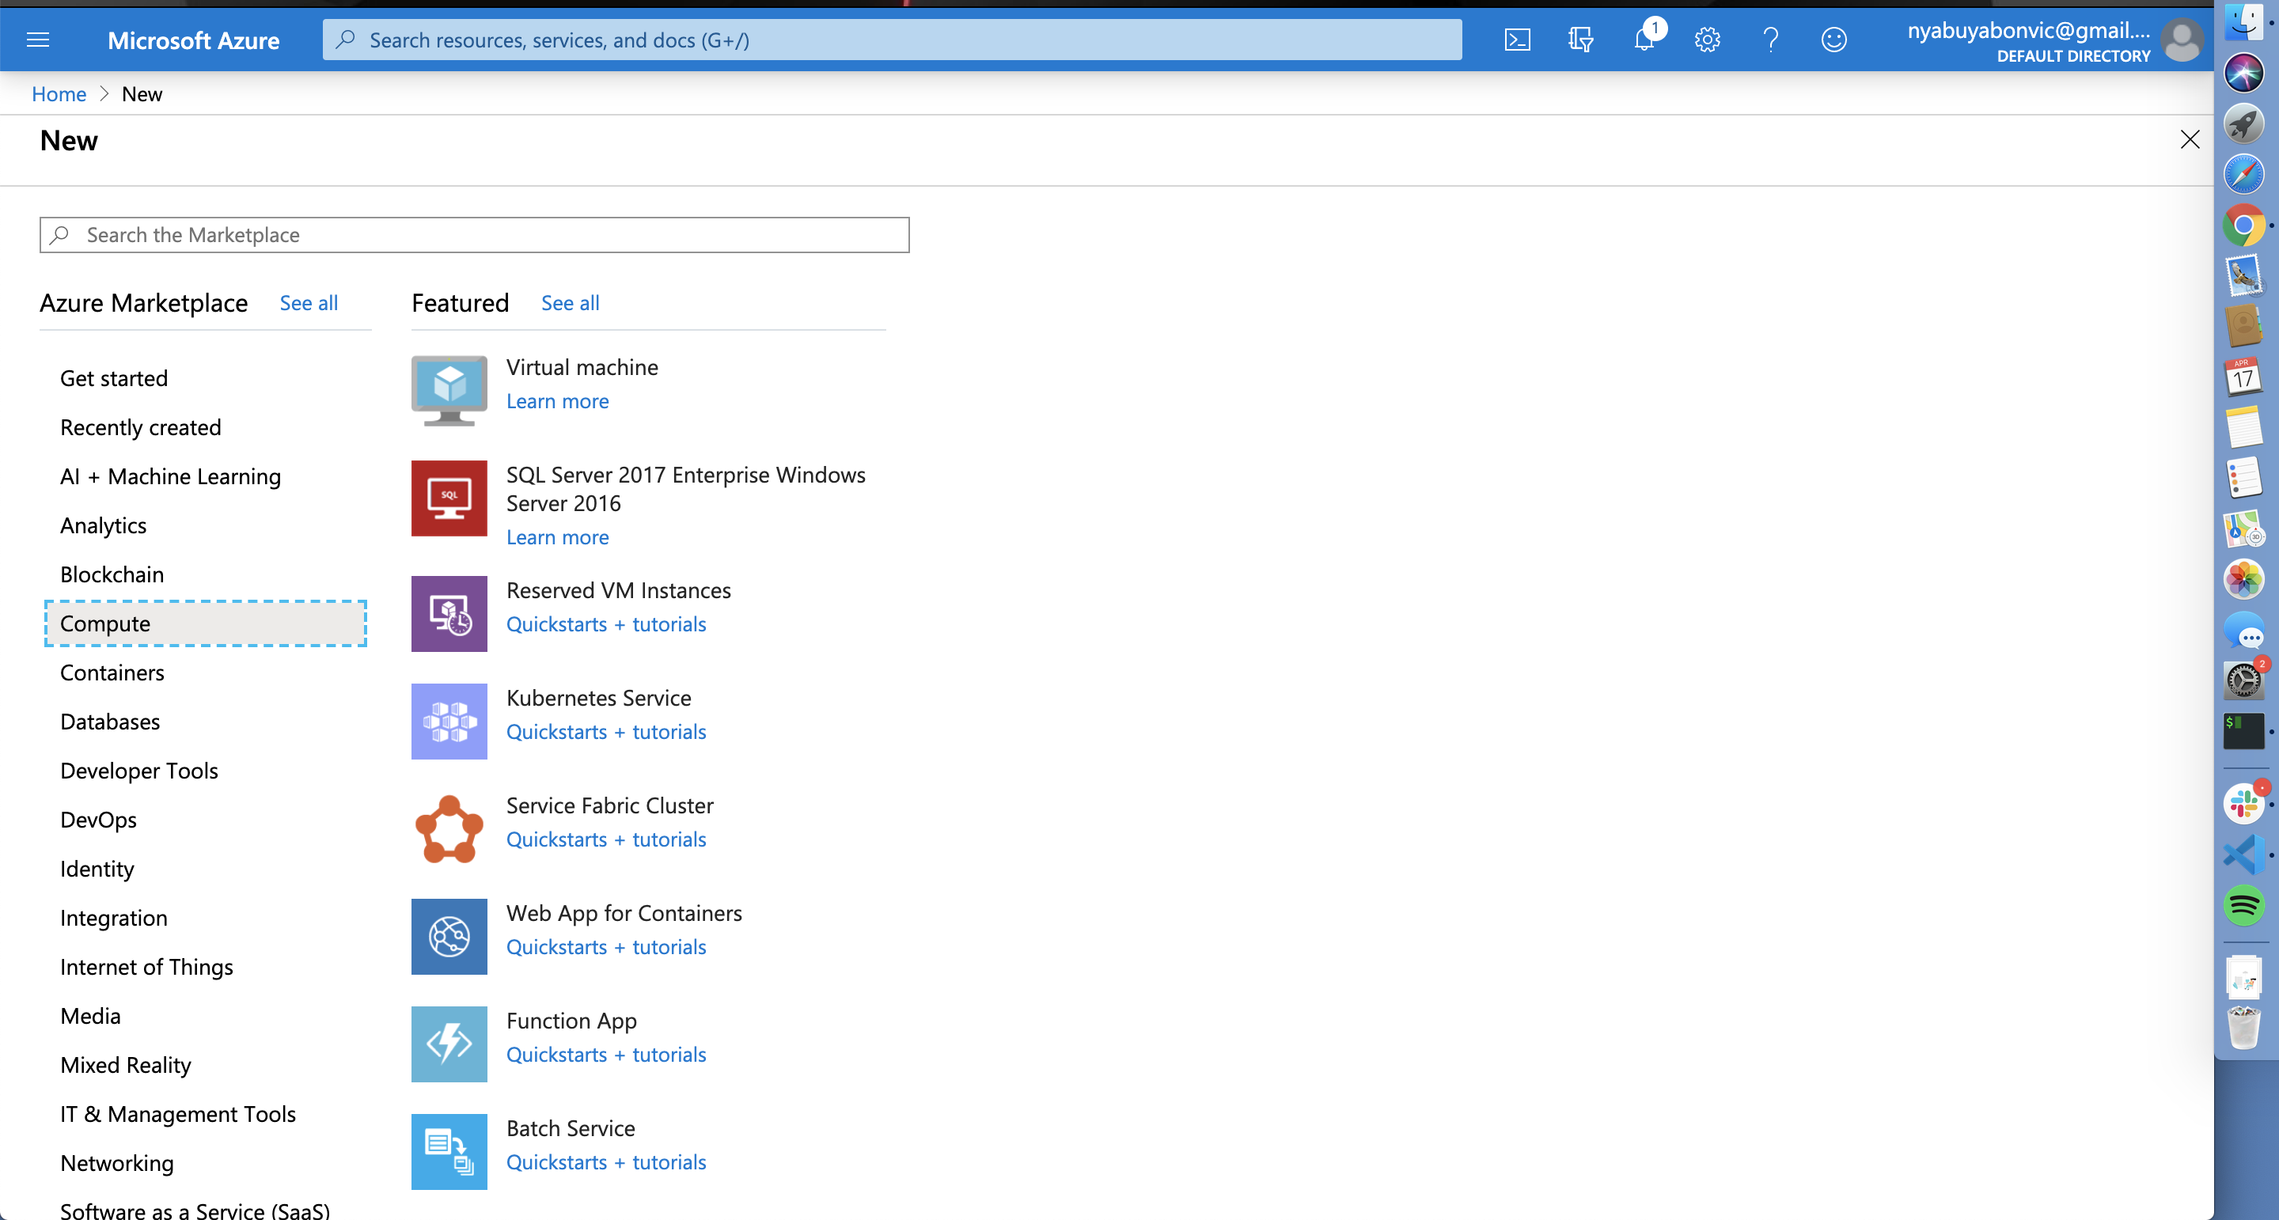Click the Function App title
Image resolution: width=2279 pixels, height=1220 pixels.
click(x=571, y=1021)
